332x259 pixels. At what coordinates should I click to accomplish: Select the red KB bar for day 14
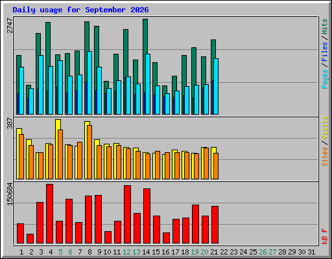[x=147, y=216]
